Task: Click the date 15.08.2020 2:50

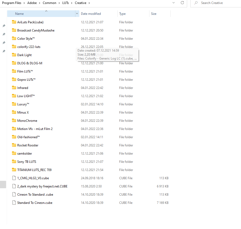Action: pos(91,186)
